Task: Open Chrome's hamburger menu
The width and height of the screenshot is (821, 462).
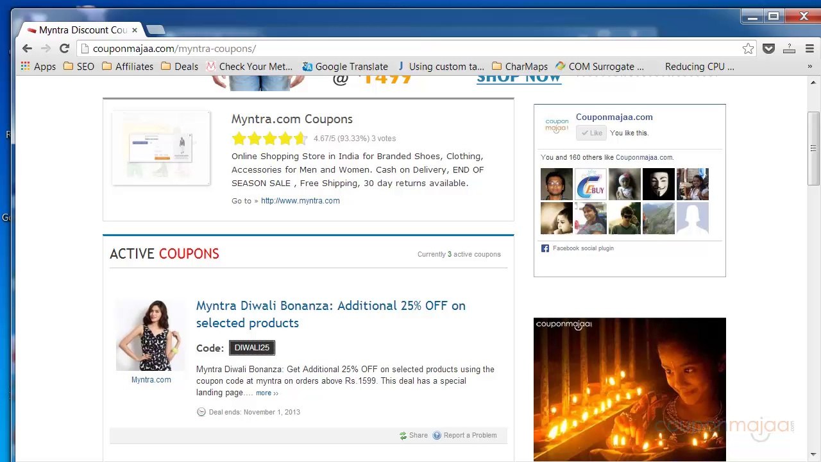Action: coord(809,49)
